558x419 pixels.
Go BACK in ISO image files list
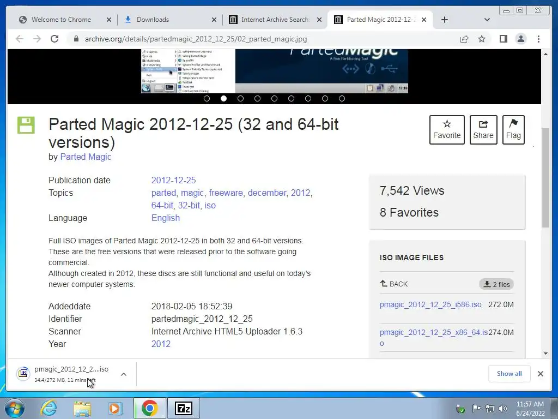[x=394, y=284]
